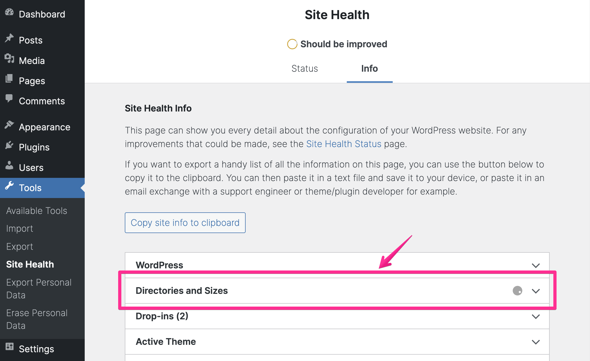This screenshot has width=590, height=361.
Task: Expand the Drop-ins (2) section
Action: pos(536,316)
